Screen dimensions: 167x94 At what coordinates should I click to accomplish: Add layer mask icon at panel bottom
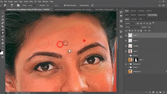(153, 92)
